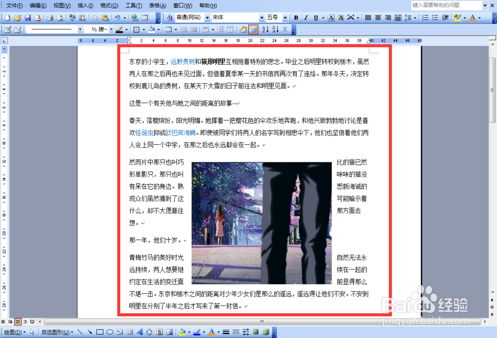497x338 pixels.
Task: Open the 3-D style options icon
Action: click(x=266, y=333)
